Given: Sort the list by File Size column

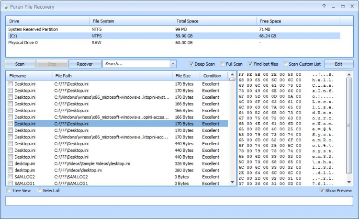Looking at the screenshot, I should pyautogui.click(x=183, y=76).
